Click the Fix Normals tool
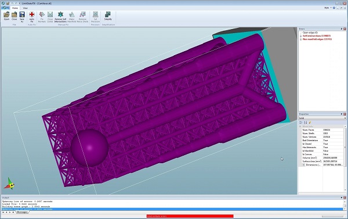 (x=42, y=17)
